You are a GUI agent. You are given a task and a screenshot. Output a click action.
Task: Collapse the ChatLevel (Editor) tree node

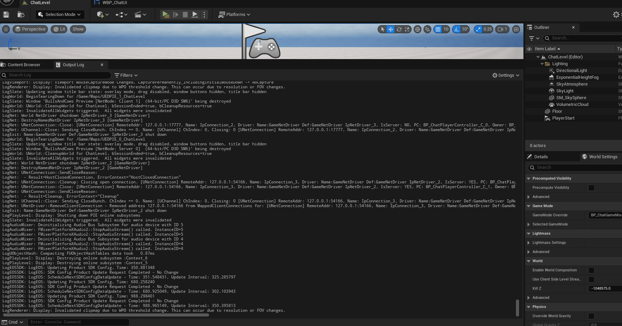coord(538,57)
